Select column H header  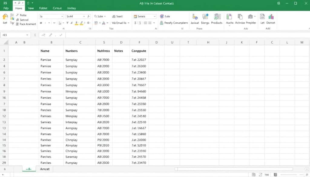coord(208,42)
